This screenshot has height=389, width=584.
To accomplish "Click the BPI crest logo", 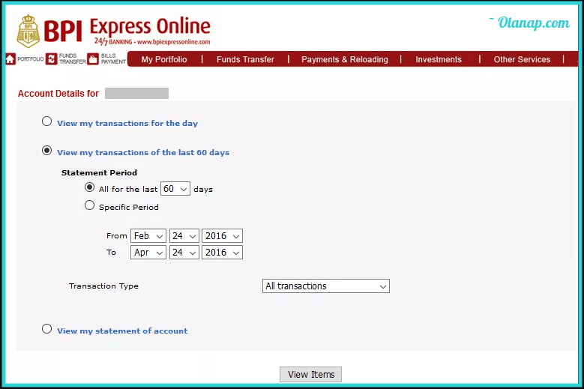I will click(28, 31).
